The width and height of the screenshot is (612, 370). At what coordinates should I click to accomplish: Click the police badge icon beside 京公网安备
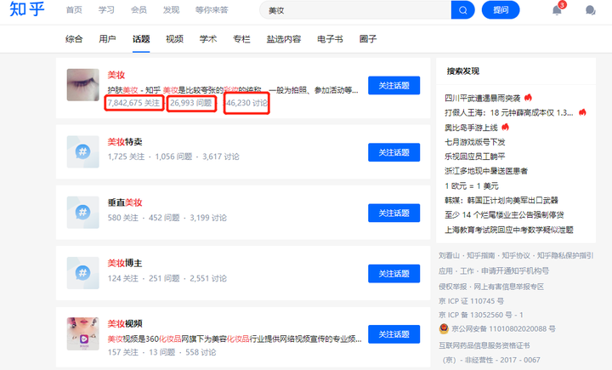pos(444,329)
